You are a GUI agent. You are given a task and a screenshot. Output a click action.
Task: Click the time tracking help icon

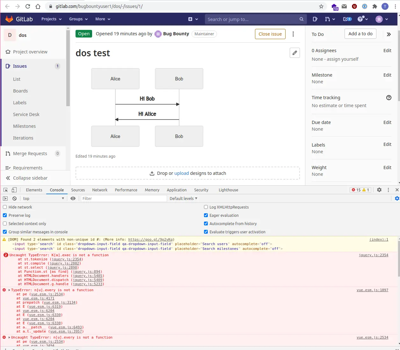pos(389,98)
